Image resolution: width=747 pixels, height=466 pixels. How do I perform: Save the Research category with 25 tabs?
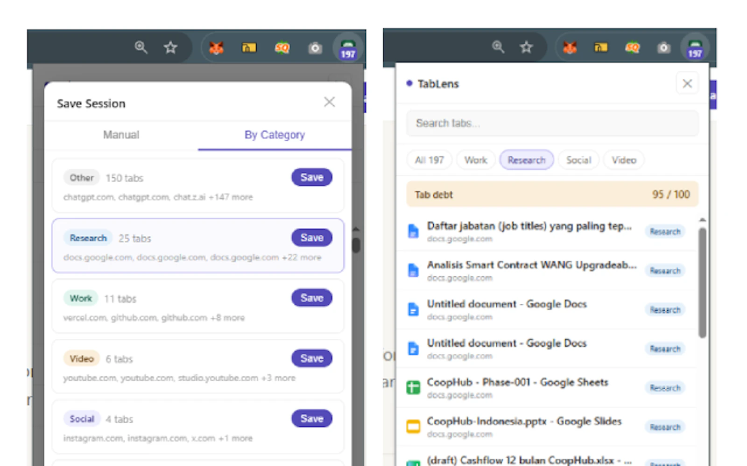[312, 237]
